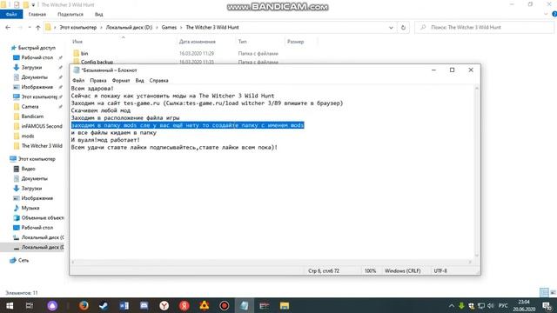Open mods folder in navigation pane
557x313 pixels.
coord(28,136)
